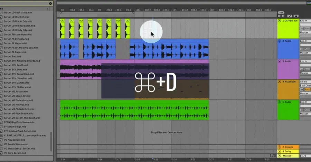
Task: Close the browser search with the X icon
Action: (50, 3)
